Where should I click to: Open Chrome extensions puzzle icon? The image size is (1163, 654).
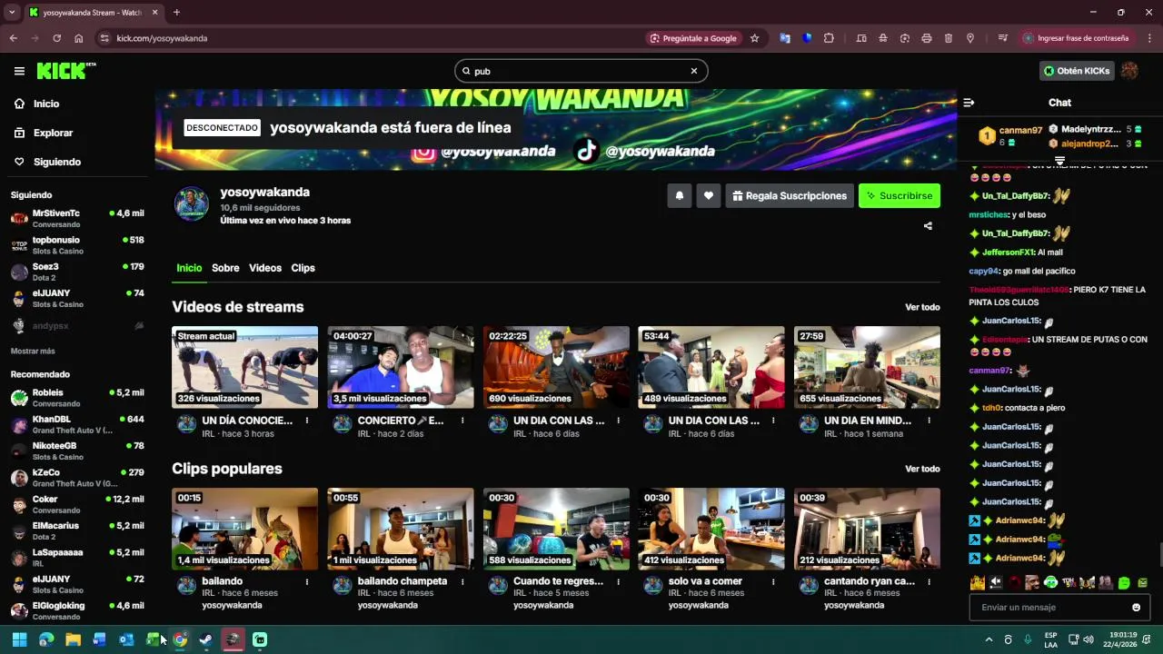[x=829, y=38]
